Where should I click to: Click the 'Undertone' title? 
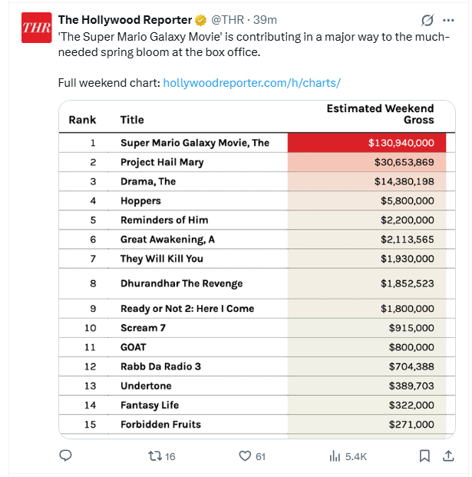tap(146, 386)
